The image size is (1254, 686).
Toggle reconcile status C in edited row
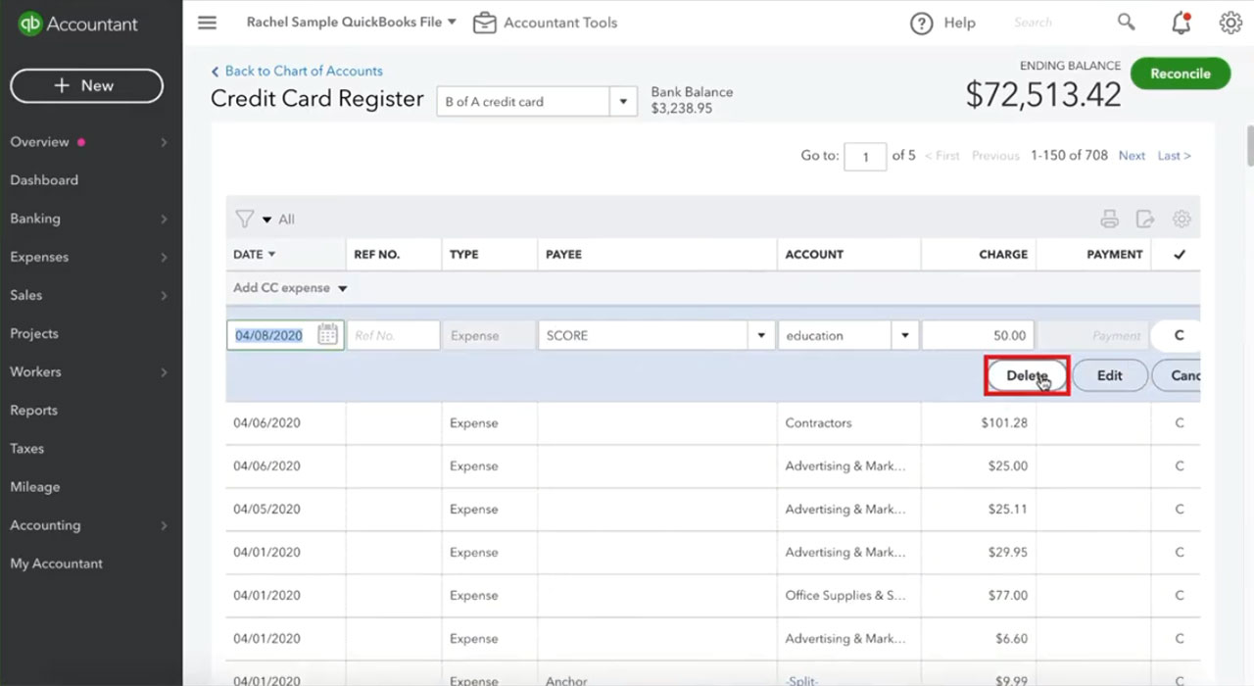(x=1179, y=335)
